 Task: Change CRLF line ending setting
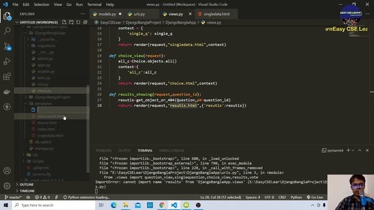point(282,197)
